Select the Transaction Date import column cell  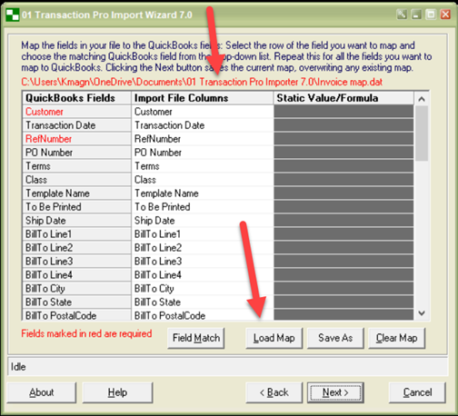[x=203, y=125]
